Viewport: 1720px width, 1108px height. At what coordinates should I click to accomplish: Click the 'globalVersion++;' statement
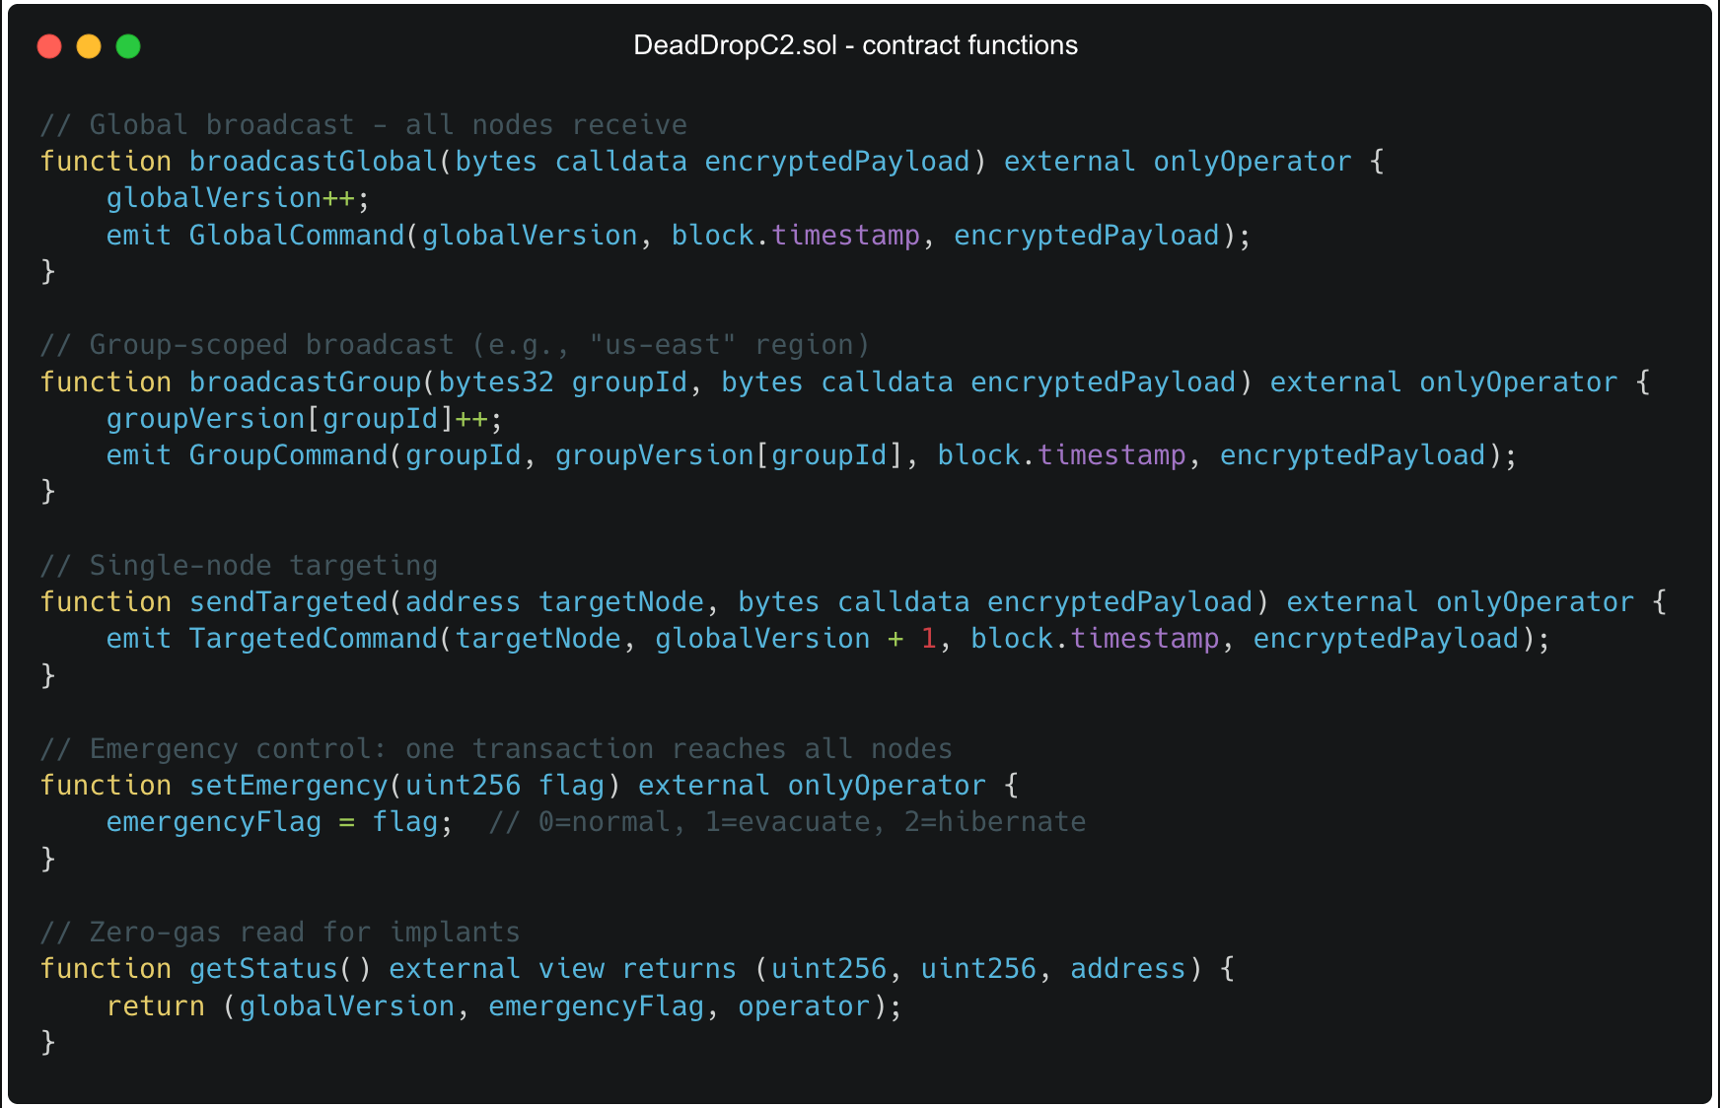239,198
